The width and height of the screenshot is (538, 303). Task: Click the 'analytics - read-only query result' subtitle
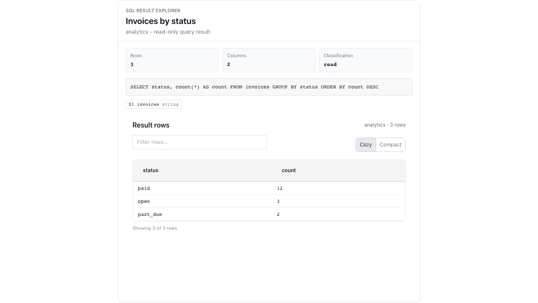(168, 32)
